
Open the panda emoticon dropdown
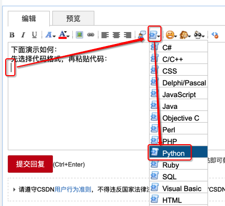199,35
